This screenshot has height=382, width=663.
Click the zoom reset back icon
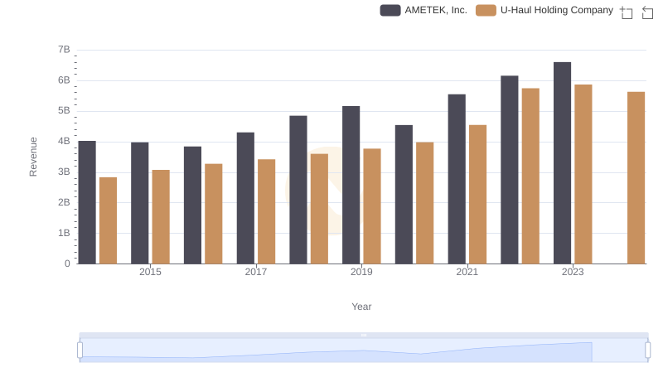[x=647, y=12]
